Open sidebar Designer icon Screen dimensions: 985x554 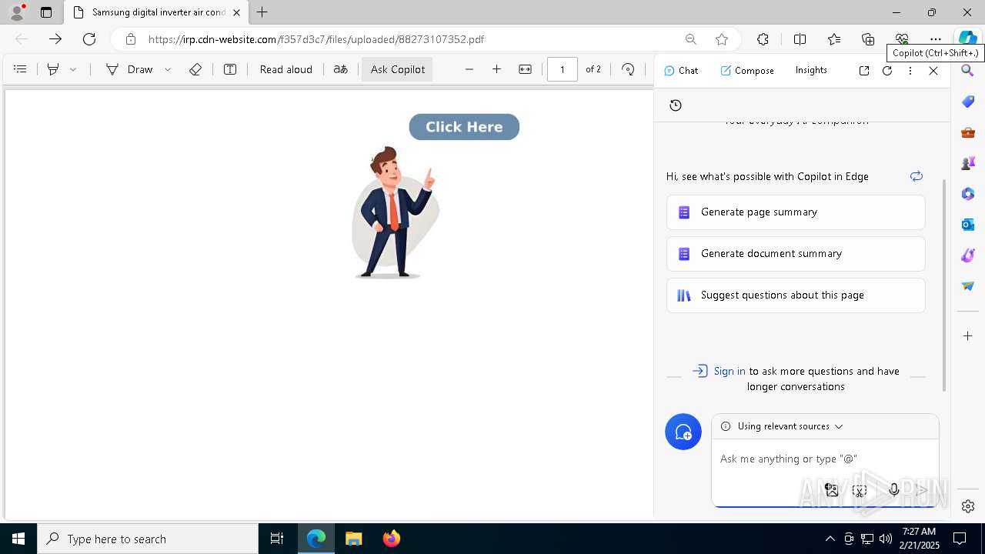(968, 255)
